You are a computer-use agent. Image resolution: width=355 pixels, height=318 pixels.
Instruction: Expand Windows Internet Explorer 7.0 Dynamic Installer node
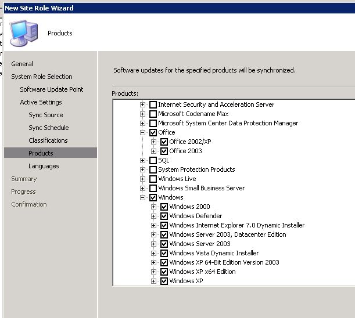[x=153, y=225]
